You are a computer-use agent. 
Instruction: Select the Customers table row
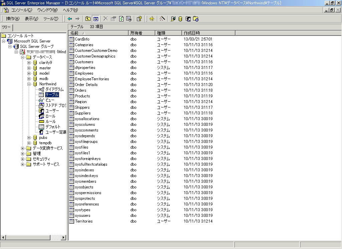coord(84,62)
